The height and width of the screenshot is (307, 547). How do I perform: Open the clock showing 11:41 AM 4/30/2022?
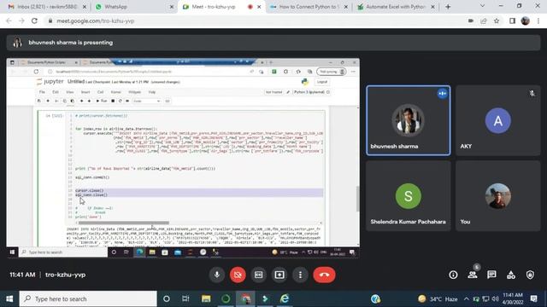pos(513,298)
